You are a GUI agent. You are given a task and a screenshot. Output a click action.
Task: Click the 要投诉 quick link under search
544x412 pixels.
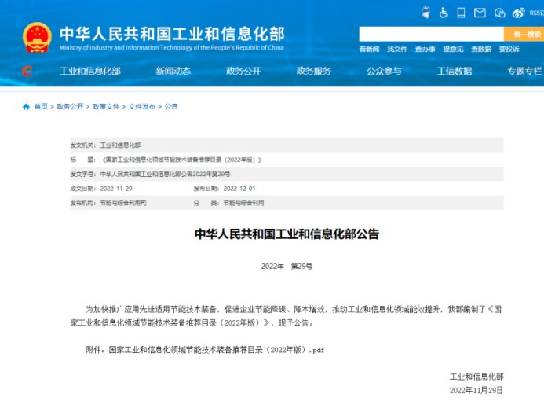(509, 49)
